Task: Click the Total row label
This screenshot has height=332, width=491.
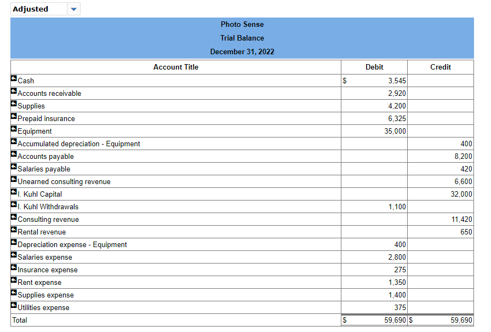Action: pyautogui.click(x=19, y=320)
